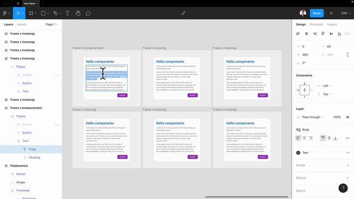Switch to the Assets tab
Image resolution: width=354 pixels, height=199 pixels.
pyautogui.click(x=22, y=24)
